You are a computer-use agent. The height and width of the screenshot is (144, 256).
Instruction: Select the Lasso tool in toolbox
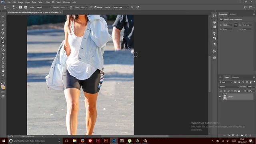3,25
